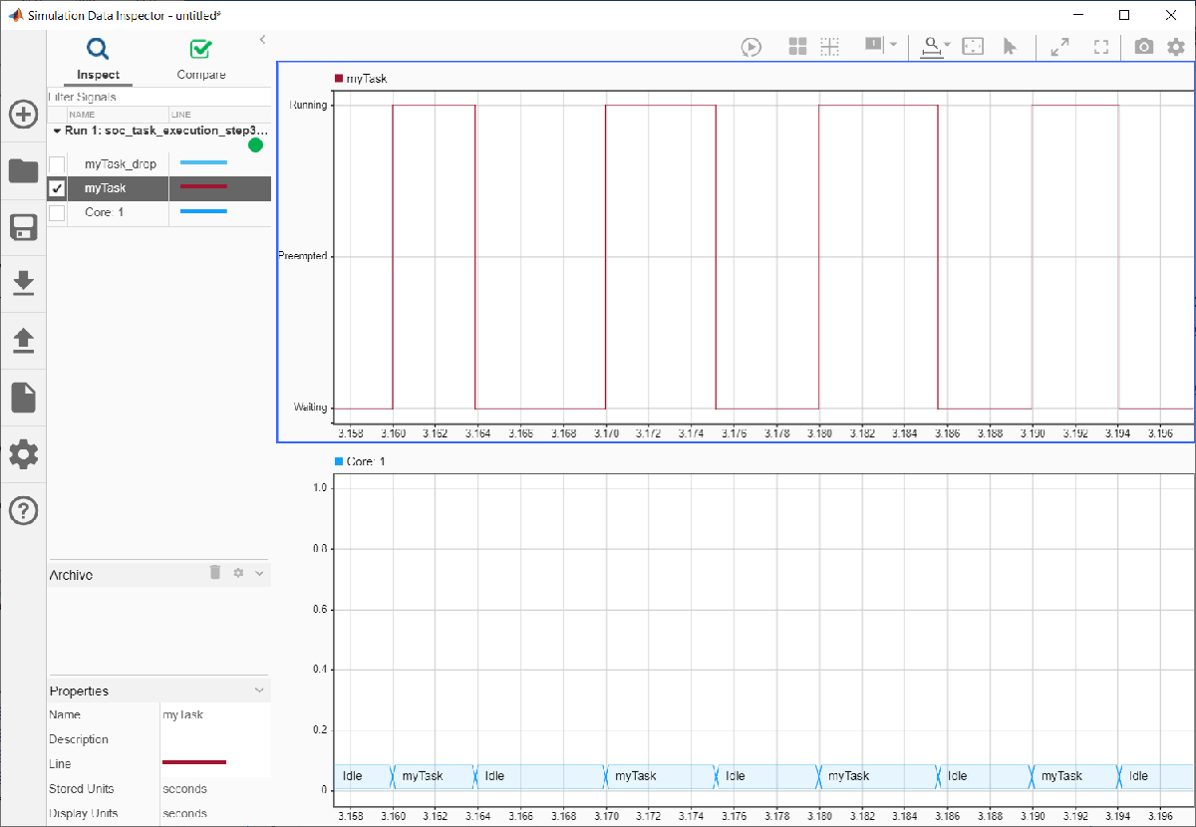
Task: Collapse the Properties panel chevron
Action: click(x=260, y=690)
